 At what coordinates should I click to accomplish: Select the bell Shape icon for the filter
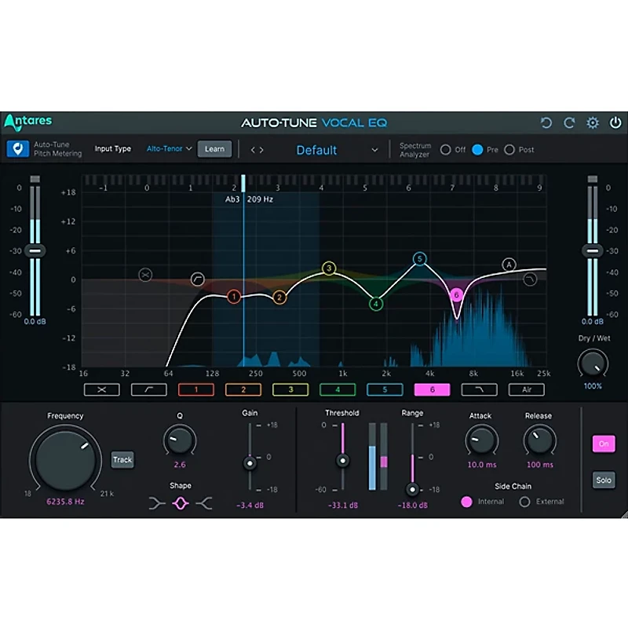[x=180, y=504]
